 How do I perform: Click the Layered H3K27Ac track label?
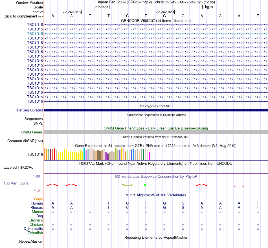click(18, 168)
